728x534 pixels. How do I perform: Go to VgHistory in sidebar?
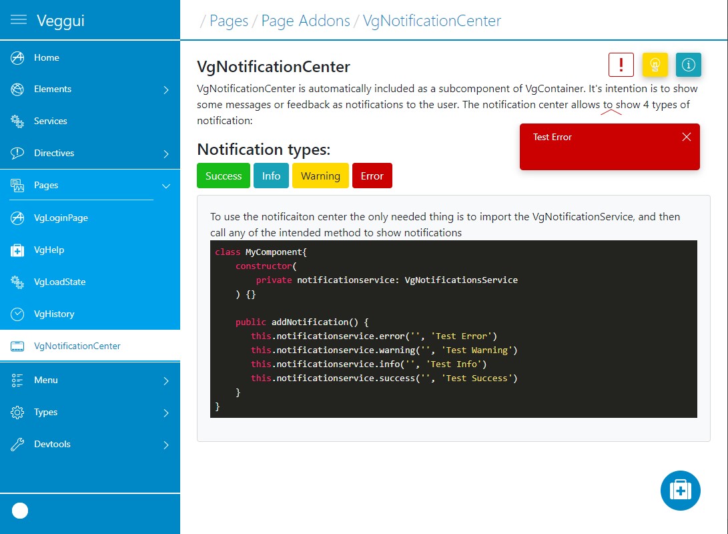pos(54,314)
